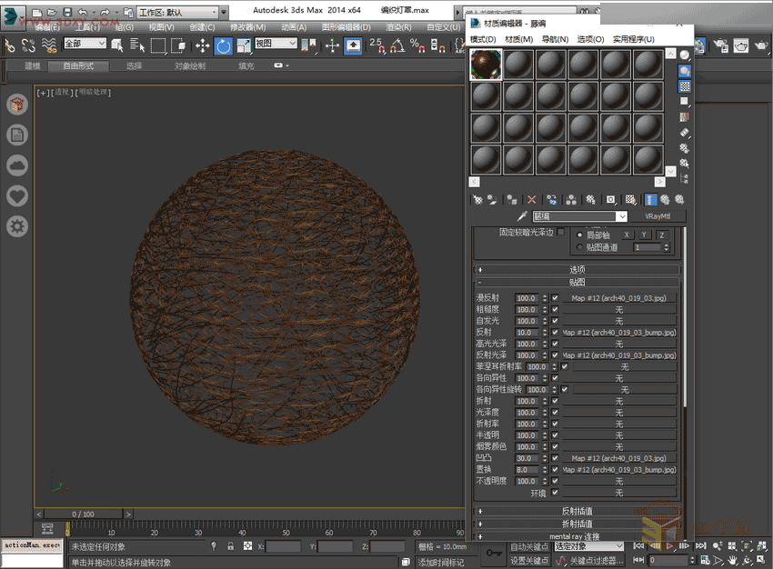
Task: Expand the 反射插值 rollout
Action: 577,511
